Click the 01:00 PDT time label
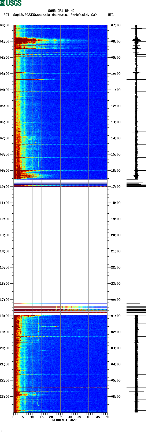This screenshot has width=148, height=434. pos(5,41)
